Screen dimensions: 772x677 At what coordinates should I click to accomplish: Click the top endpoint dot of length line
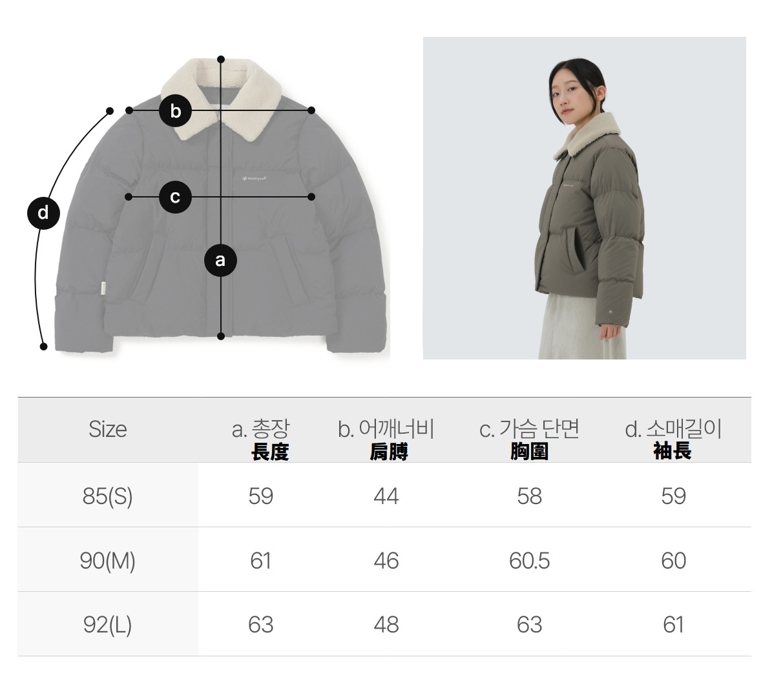coord(221,59)
